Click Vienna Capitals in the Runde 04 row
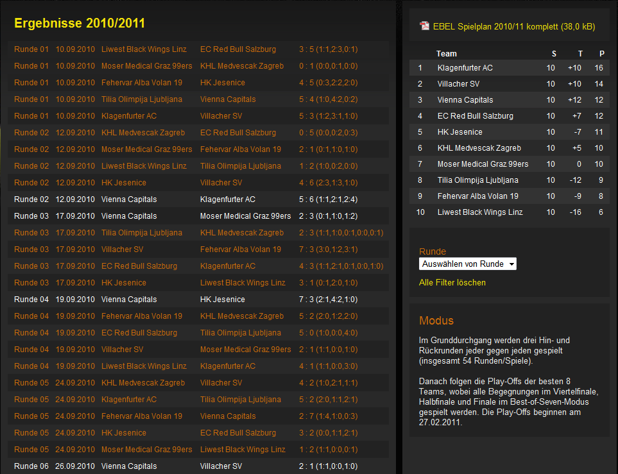 click(x=129, y=300)
